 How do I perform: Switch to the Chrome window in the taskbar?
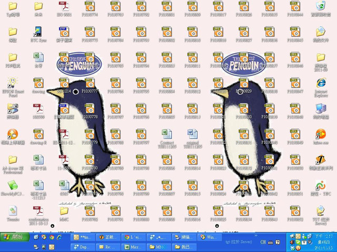click(133, 237)
